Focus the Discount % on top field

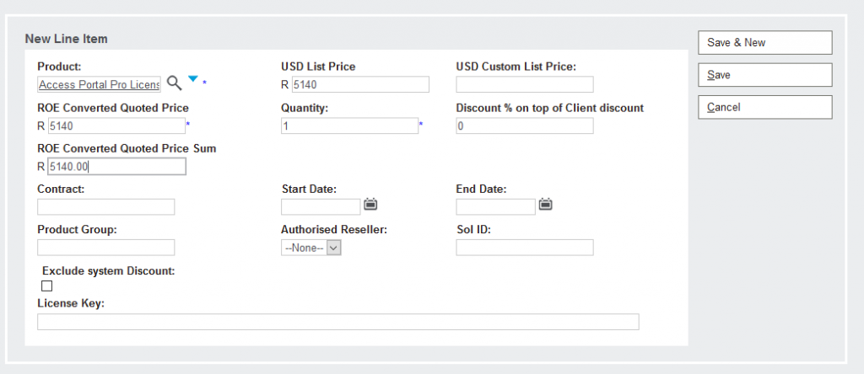(524, 126)
